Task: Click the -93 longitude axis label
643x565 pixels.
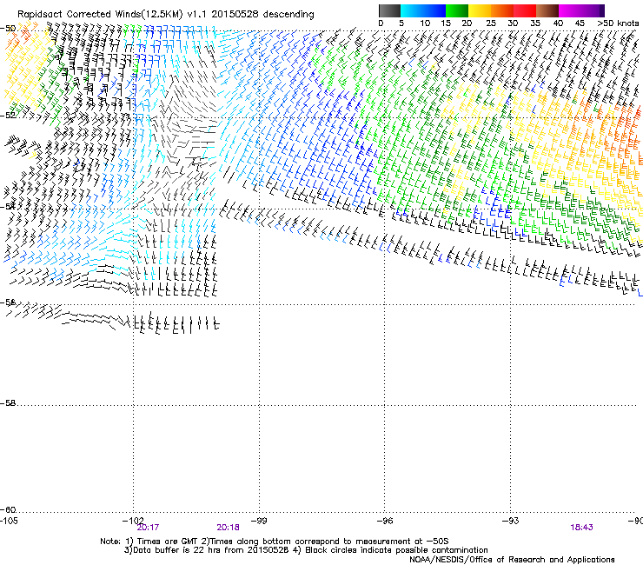Action: (x=511, y=521)
